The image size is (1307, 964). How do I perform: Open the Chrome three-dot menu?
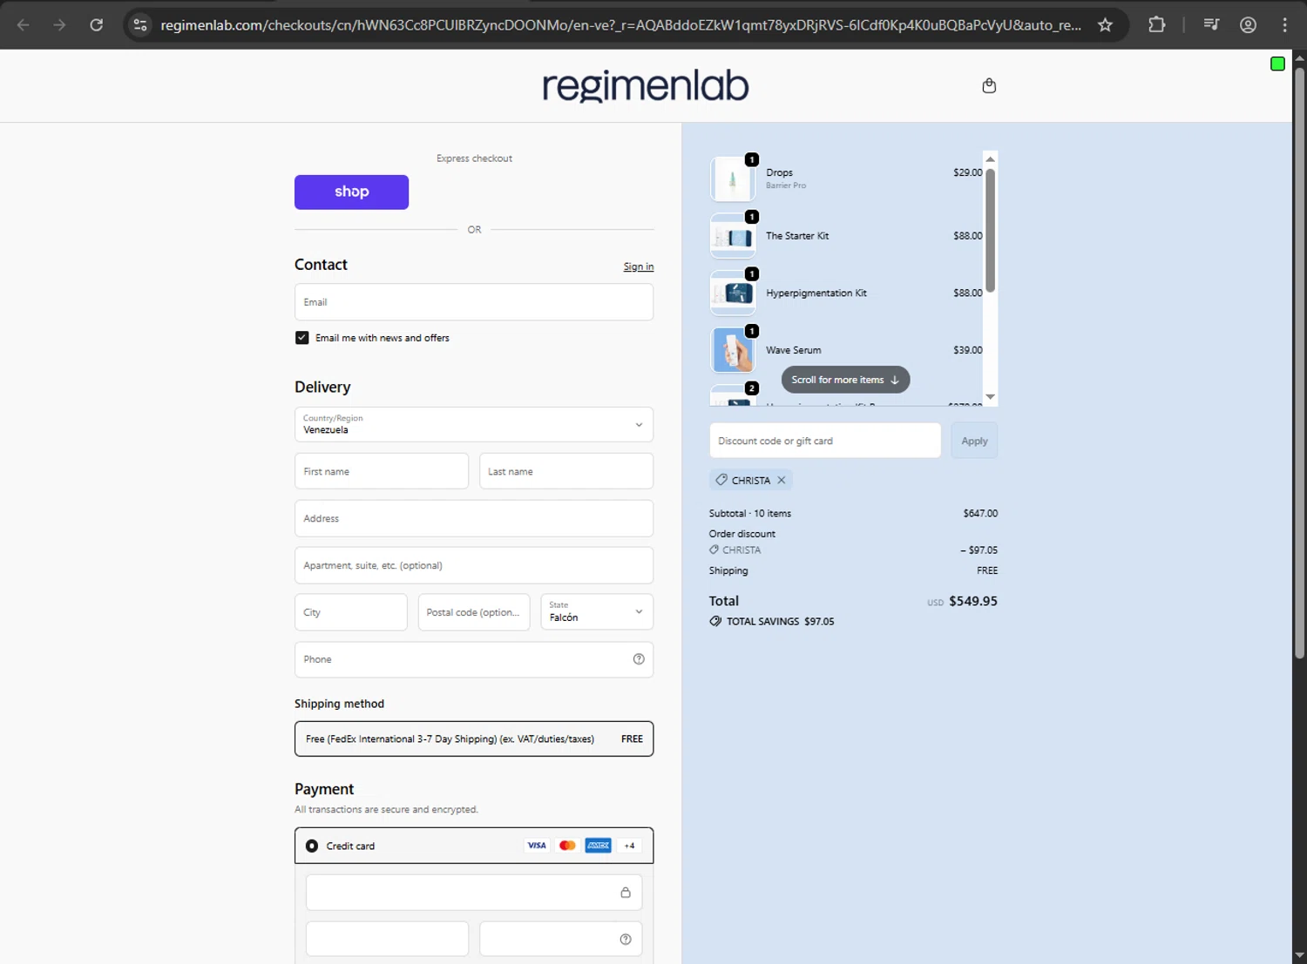1284,24
